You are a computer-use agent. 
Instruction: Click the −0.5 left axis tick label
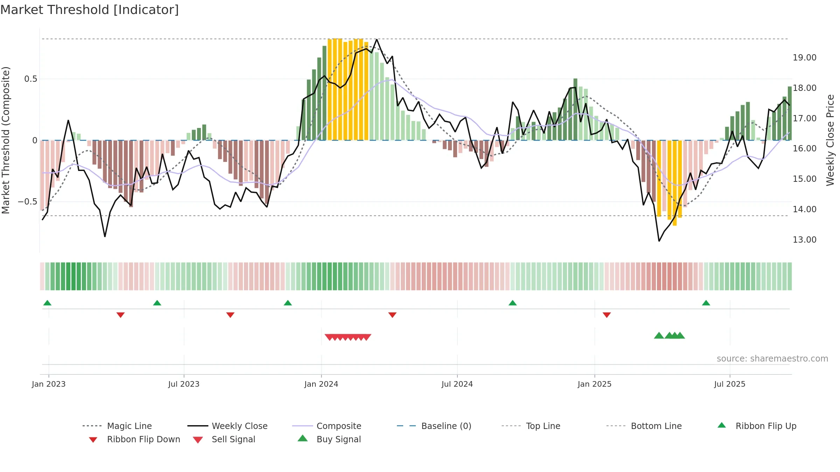(x=28, y=202)
